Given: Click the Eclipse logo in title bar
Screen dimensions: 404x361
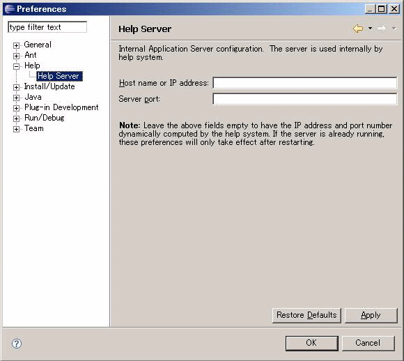Looking at the screenshot, I should pos(10,9).
